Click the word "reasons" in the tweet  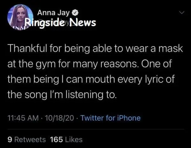[123, 64]
